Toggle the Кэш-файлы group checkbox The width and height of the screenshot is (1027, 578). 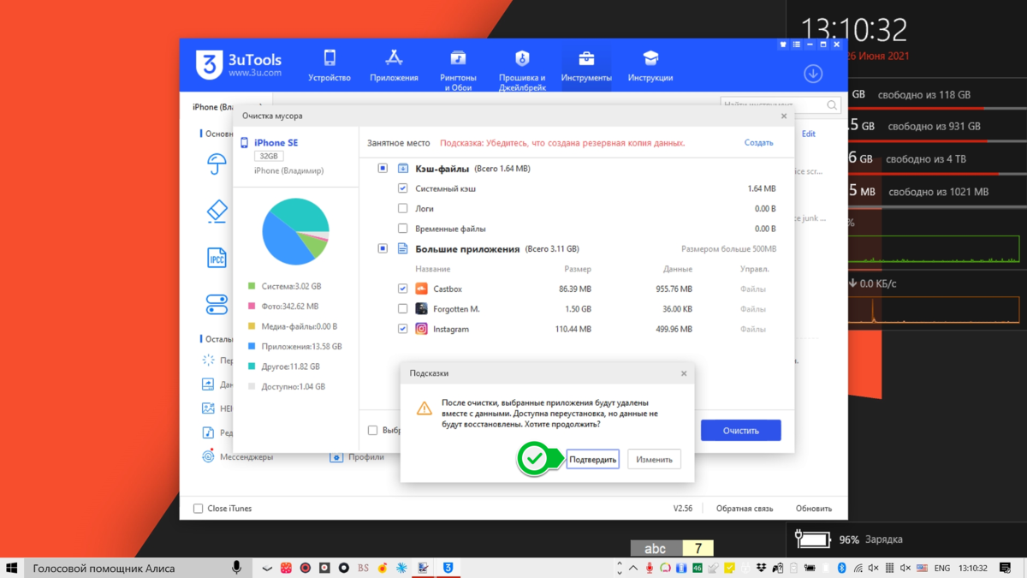pos(383,169)
